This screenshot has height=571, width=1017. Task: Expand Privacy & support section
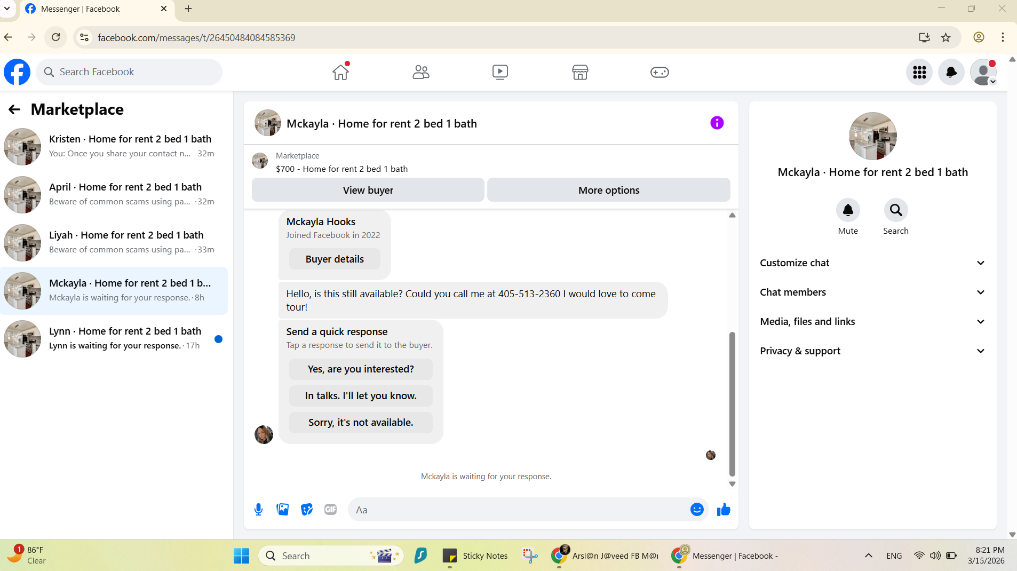(x=872, y=351)
